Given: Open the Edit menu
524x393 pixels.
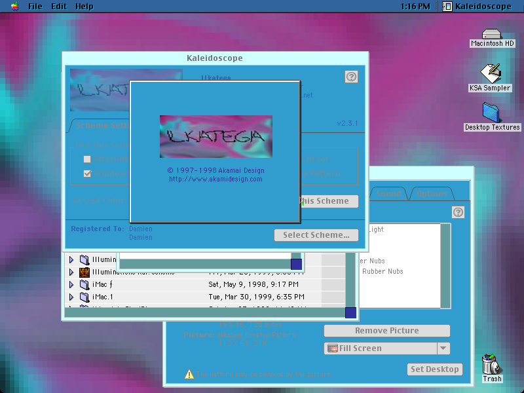Looking at the screenshot, I should [x=59, y=7].
